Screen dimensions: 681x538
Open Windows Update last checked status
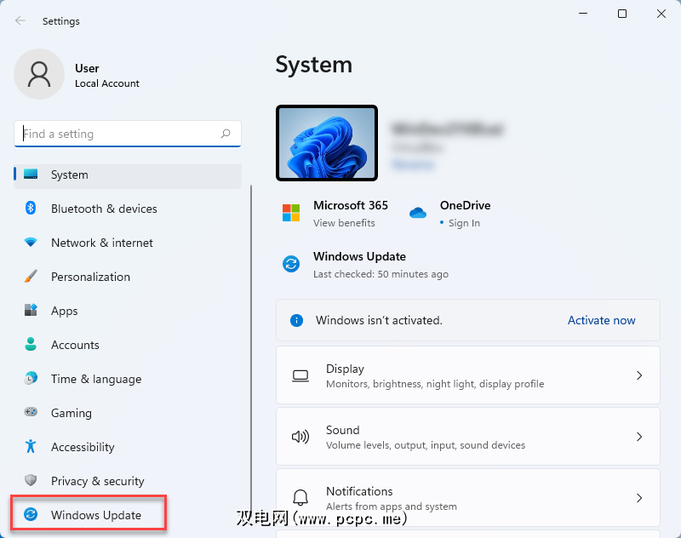(381, 274)
